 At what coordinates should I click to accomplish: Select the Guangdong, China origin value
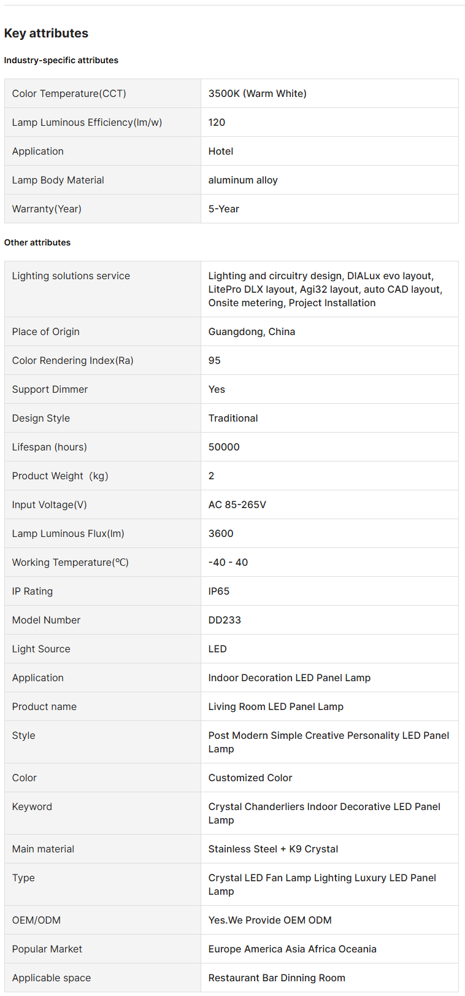(252, 331)
